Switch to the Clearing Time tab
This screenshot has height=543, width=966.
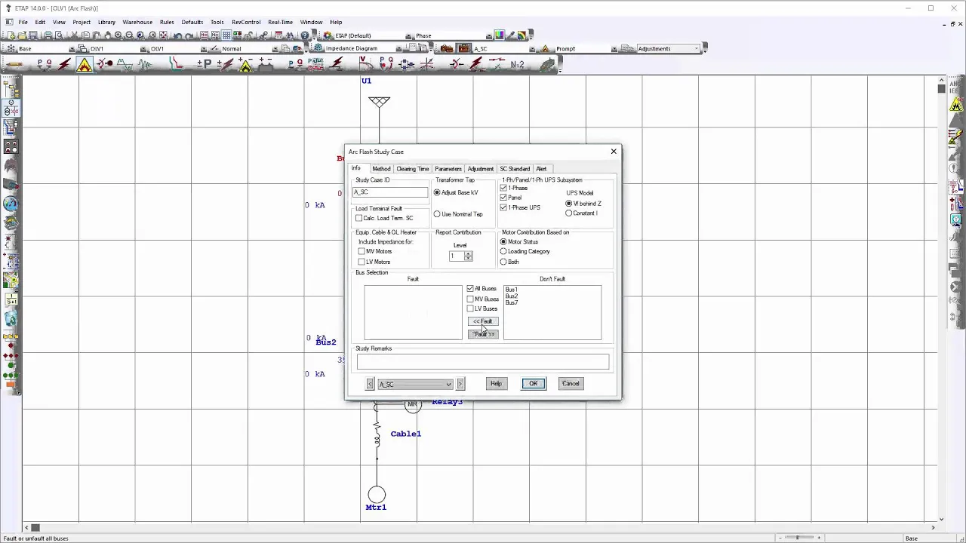click(x=413, y=169)
